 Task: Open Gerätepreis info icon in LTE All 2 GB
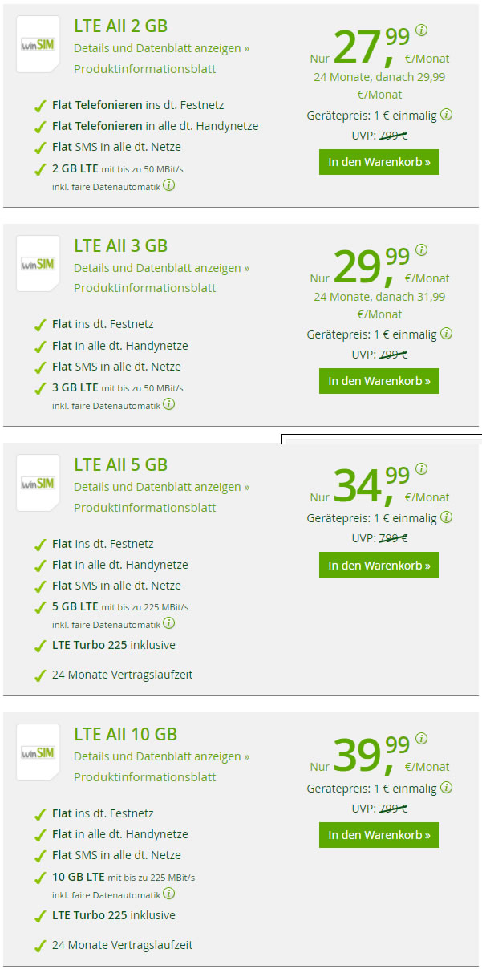click(x=447, y=115)
